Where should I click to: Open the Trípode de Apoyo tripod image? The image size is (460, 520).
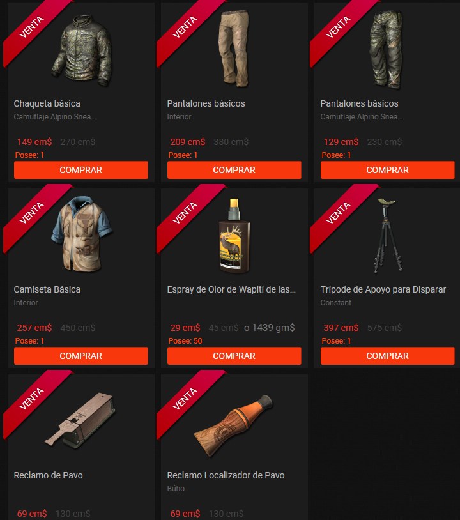(387, 236)
